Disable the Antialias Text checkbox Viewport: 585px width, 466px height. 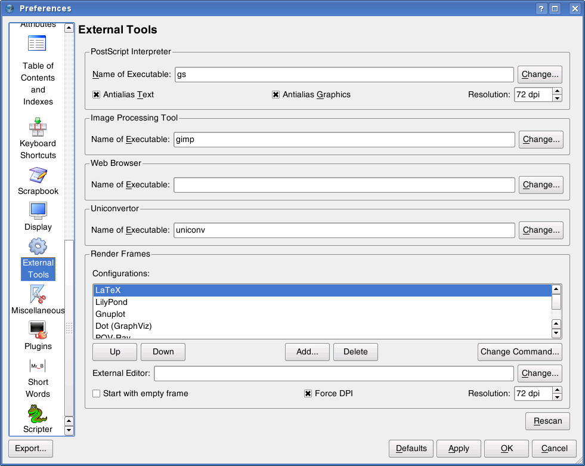96,95
